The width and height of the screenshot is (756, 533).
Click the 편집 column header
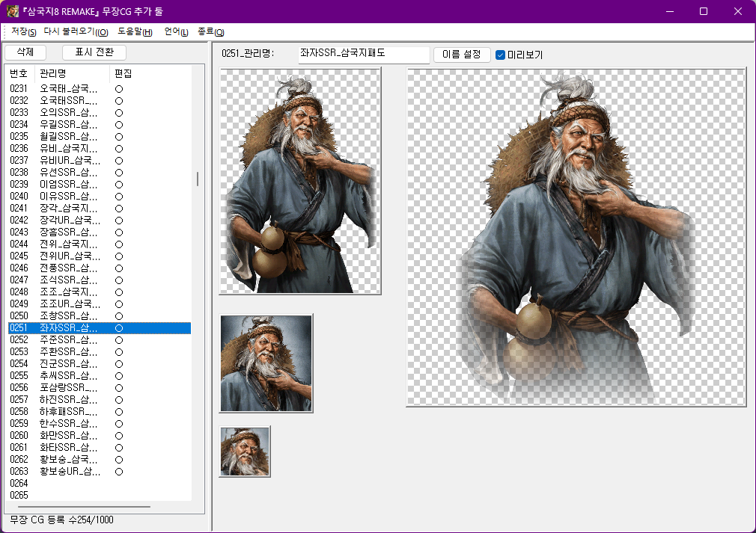(124, 74)
